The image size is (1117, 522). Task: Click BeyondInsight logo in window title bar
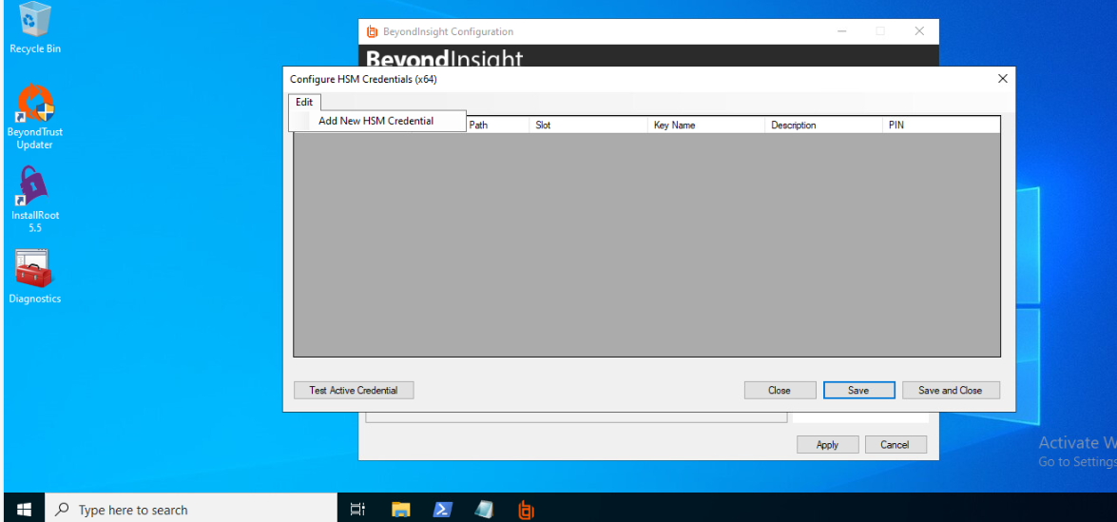(371, 31)
